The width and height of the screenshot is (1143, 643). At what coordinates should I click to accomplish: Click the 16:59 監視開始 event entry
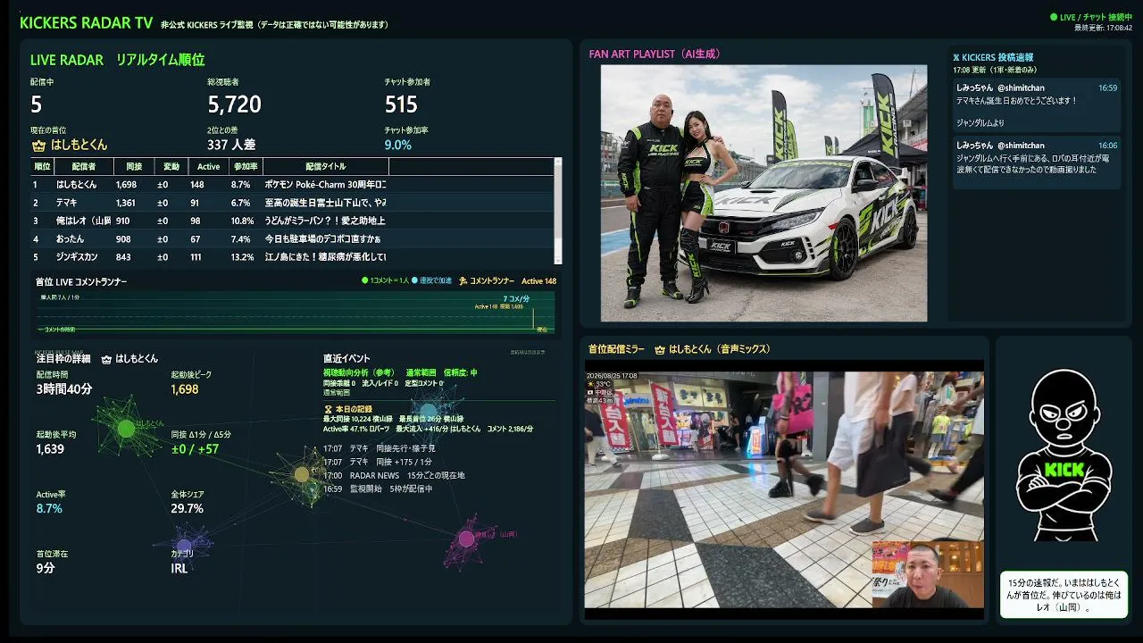point(378,489)
